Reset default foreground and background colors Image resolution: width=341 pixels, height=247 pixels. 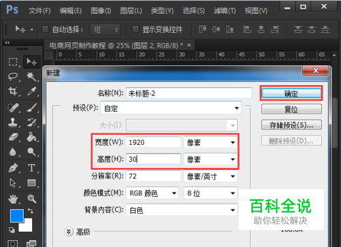click(x=12, y=230)
